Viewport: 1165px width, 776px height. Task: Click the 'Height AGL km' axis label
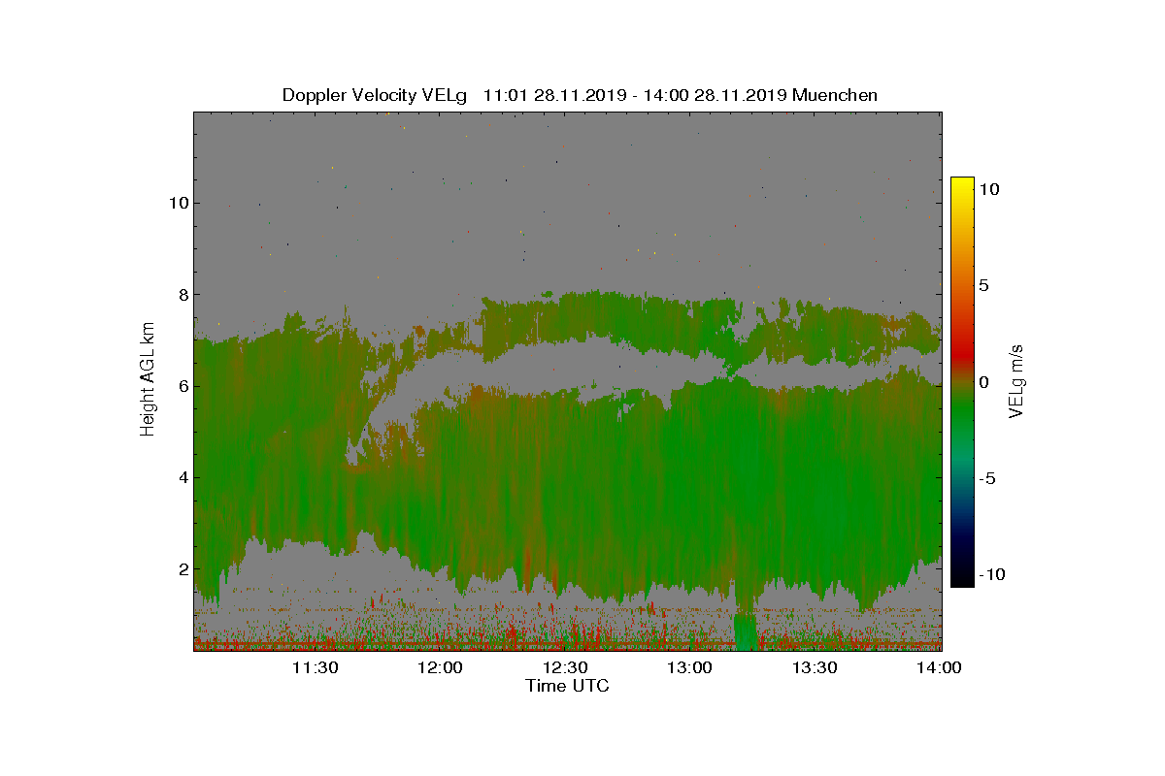click(149, 381)
